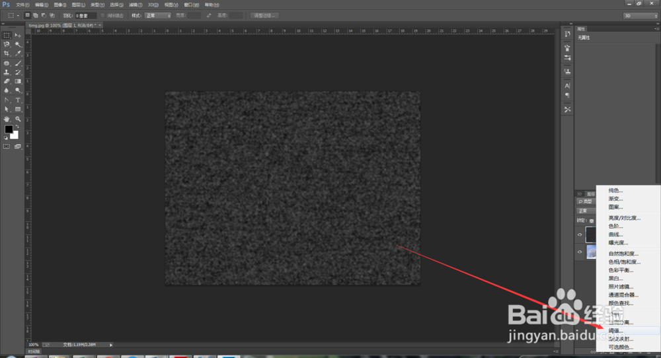661x358 pixels.
Task: Select the Brush tool
Action: click(x=18, y=63)
